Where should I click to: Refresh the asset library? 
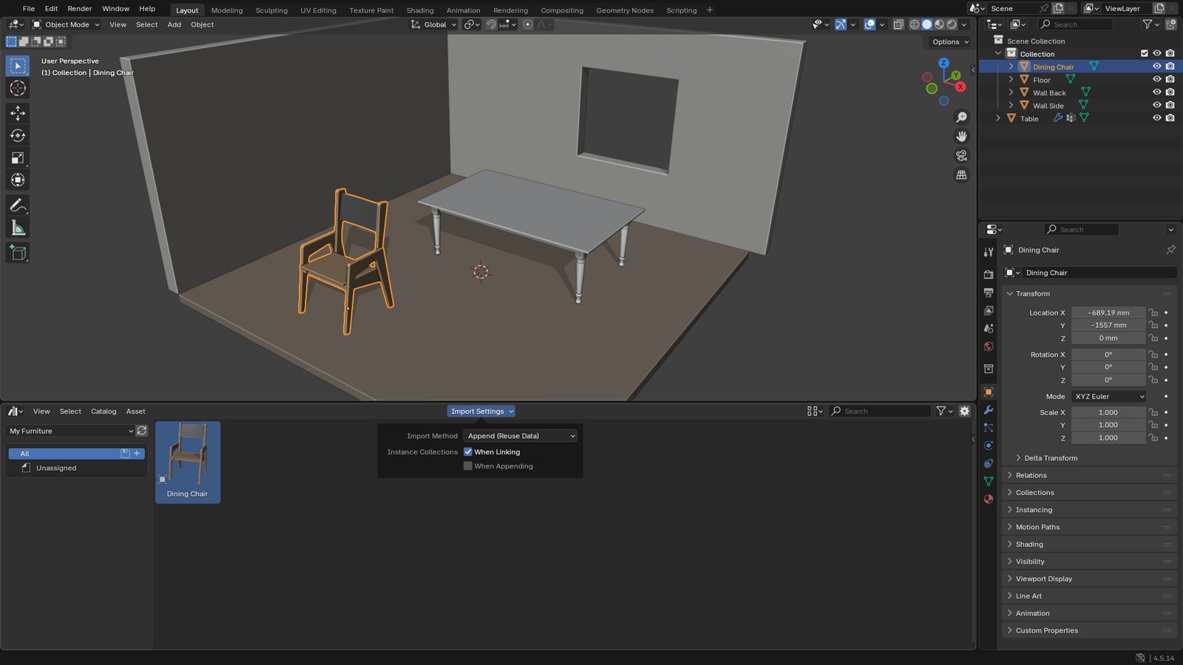[142, 431]
